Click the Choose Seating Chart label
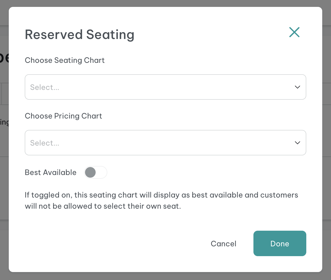Screen dimensions: 331x280 coord(65,60)
